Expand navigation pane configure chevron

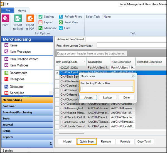point(51,144)
